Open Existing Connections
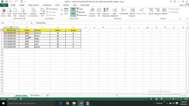 [x=33, y=12]
